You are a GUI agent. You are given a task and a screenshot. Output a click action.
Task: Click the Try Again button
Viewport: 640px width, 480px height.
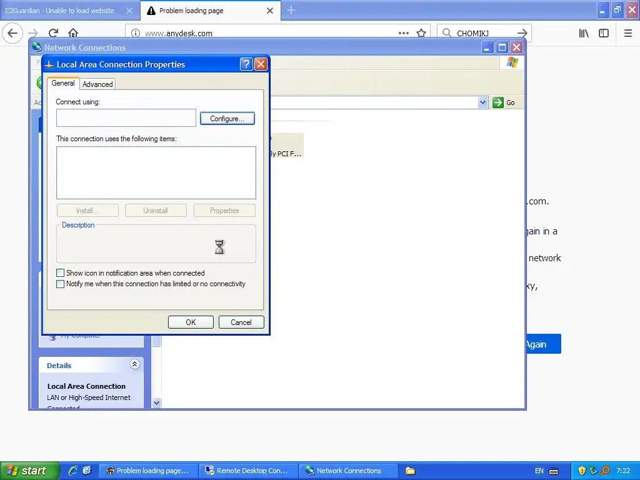tap(543, 344)
